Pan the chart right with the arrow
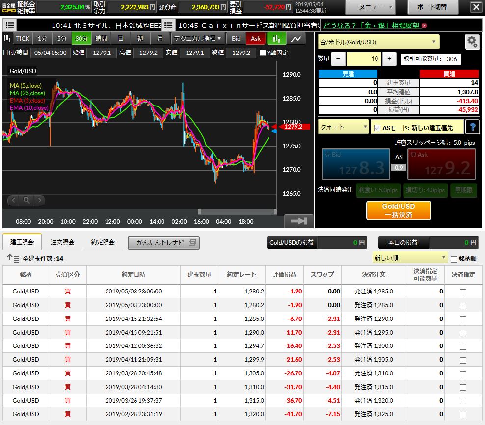Image resolution: width=485 pixels, height=425 pixels. [x=40, y=200]
